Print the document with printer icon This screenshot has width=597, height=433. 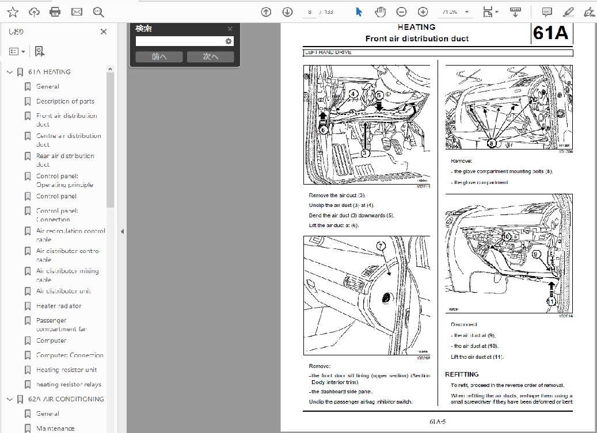(55, 12)
